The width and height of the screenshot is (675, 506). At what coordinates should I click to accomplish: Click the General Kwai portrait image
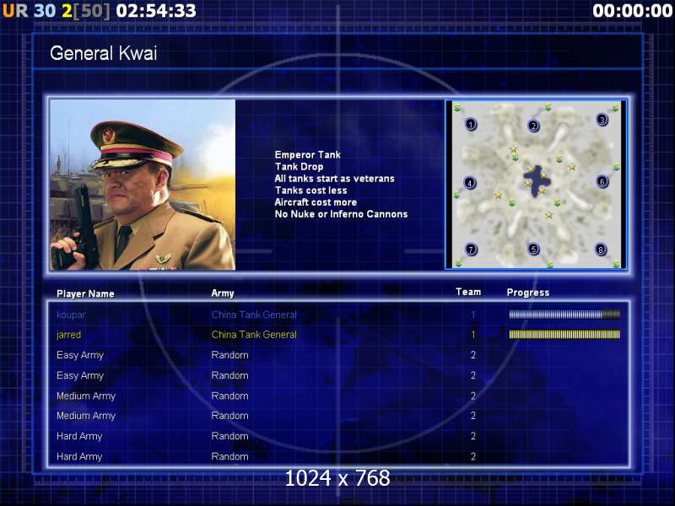pos(143,185)
